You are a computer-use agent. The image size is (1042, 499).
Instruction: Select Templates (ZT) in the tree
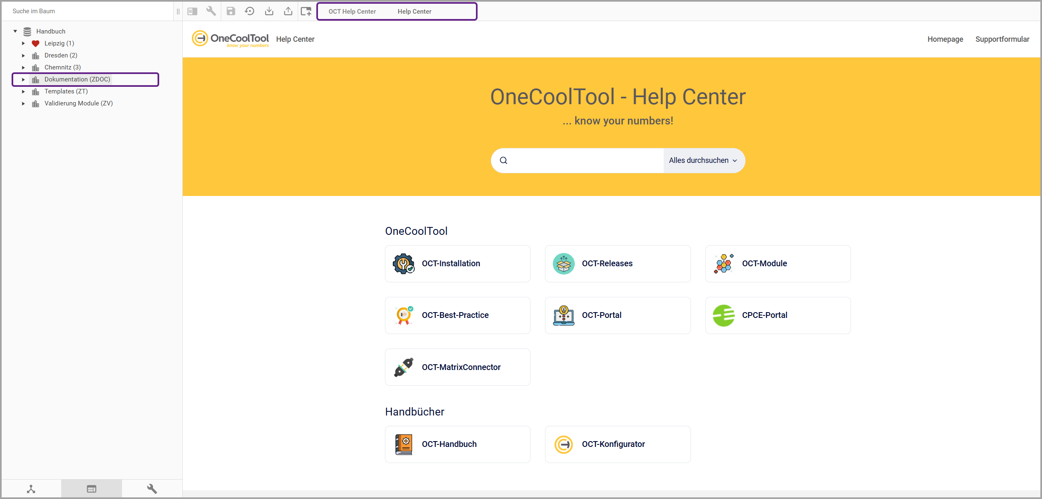66,91
